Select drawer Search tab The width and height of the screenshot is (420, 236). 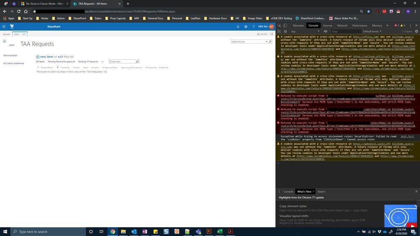point(321,191)
